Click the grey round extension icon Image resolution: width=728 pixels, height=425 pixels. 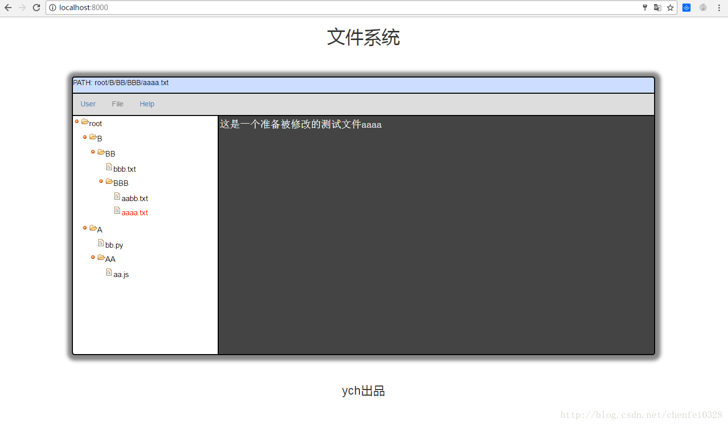(703, 8)
